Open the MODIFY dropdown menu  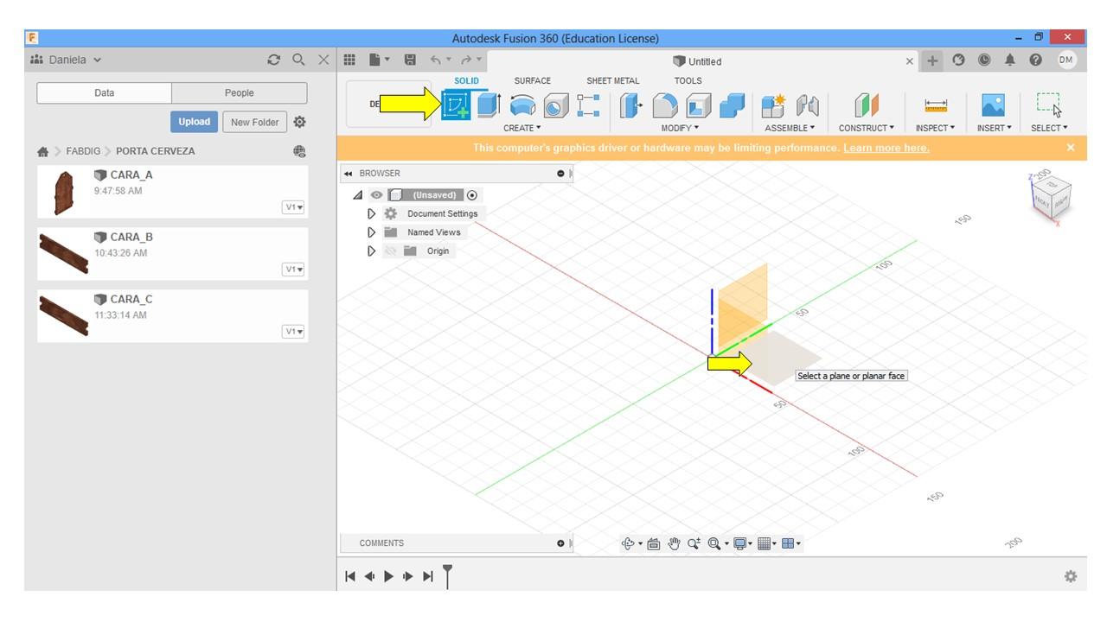pyautogui.click(x=680, y=128)
